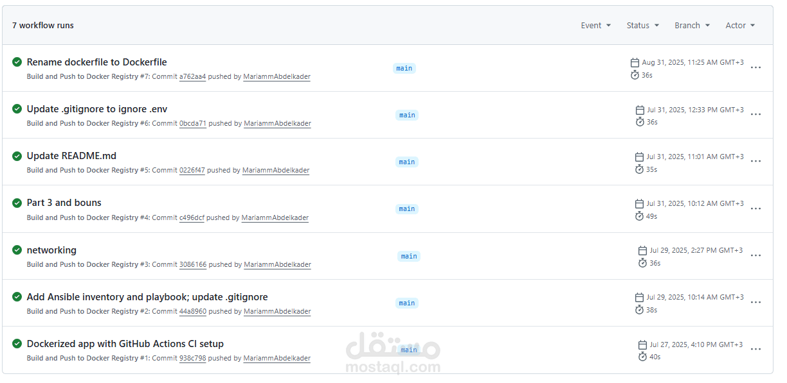Open the Part 3 and bouns workflow run
787x383 pixels.
point(64,203)
